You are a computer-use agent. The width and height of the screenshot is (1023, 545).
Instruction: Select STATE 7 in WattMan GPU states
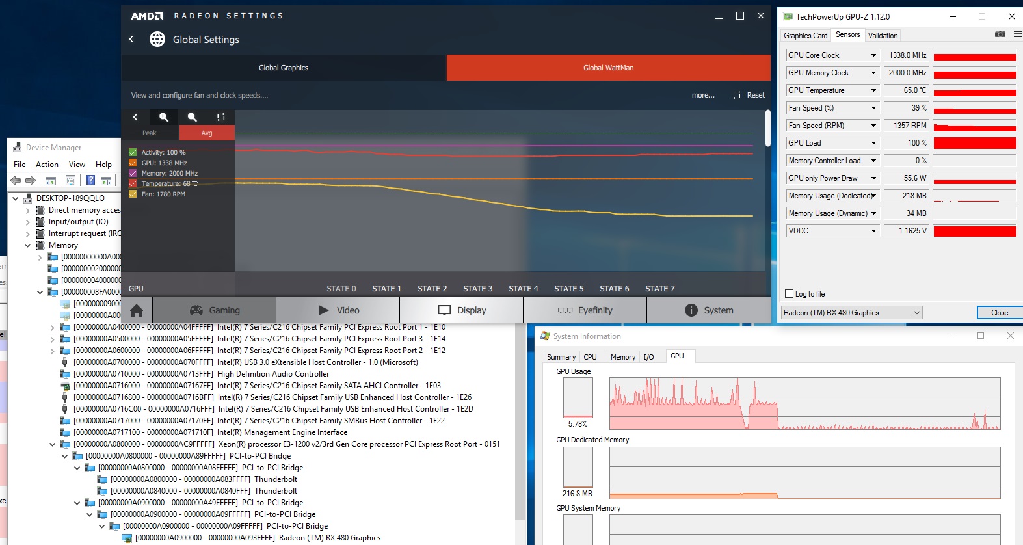pyautogui.click(x=660, y=289)
